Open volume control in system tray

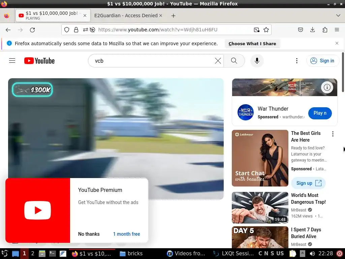point(312,254)
